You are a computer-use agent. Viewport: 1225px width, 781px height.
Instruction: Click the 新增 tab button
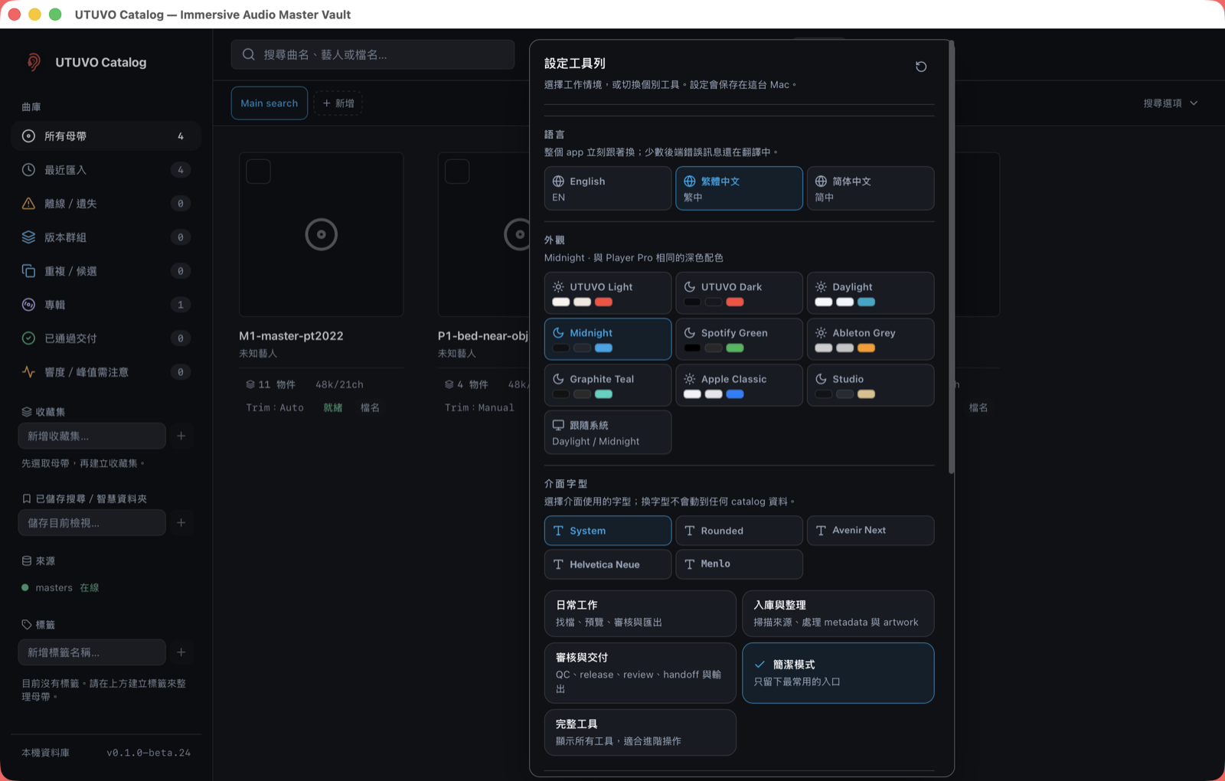point(338,103)
